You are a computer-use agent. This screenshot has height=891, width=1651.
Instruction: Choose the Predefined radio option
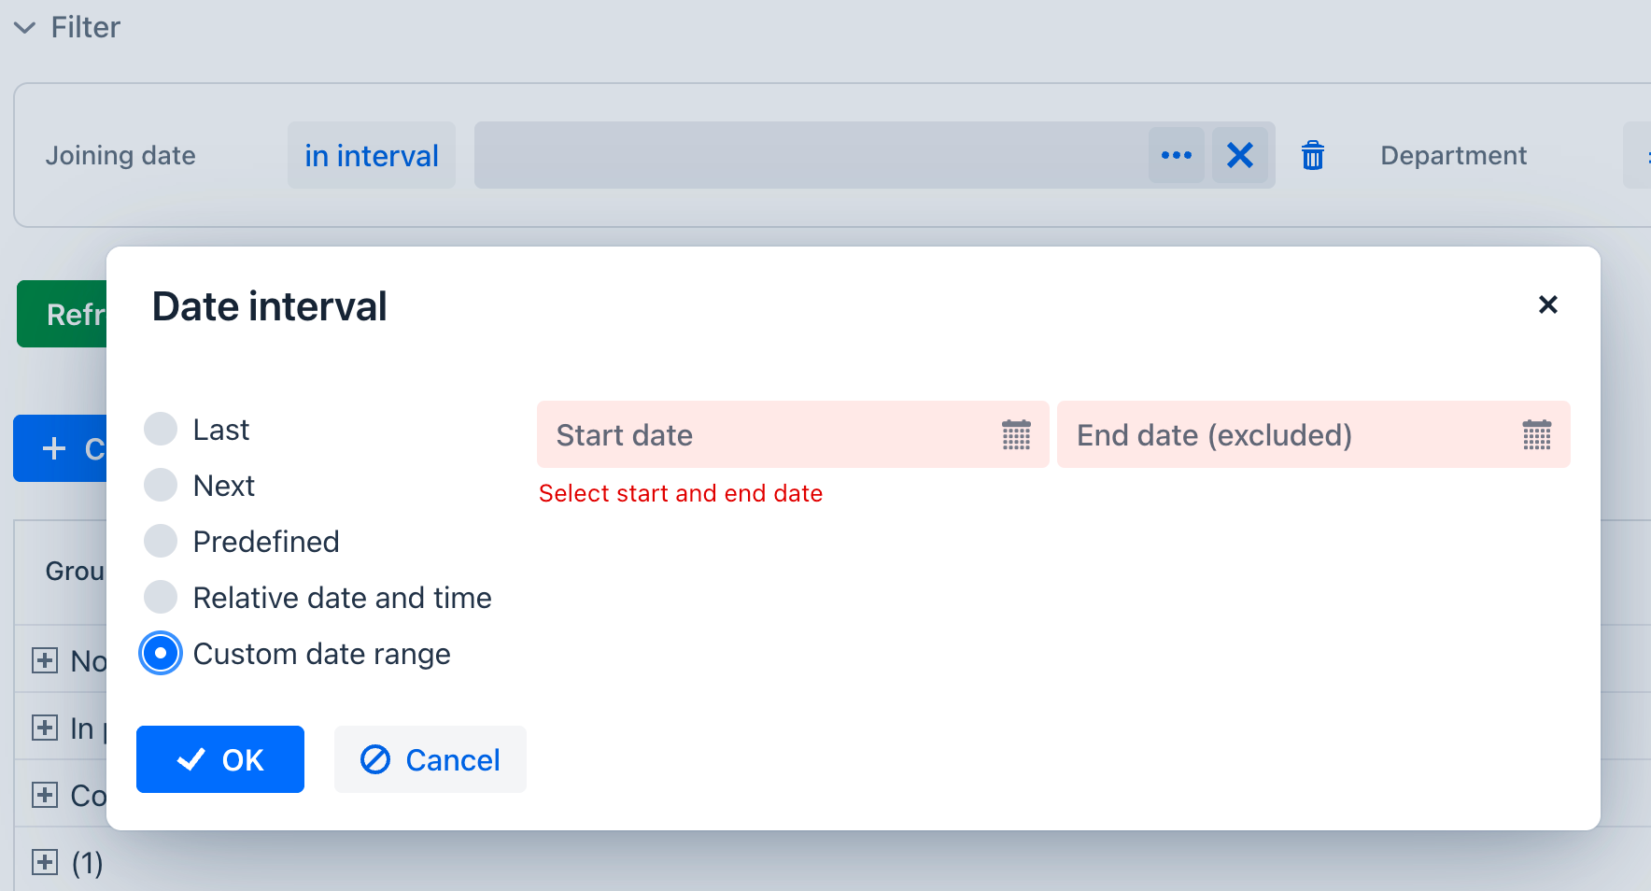[161, 542]
